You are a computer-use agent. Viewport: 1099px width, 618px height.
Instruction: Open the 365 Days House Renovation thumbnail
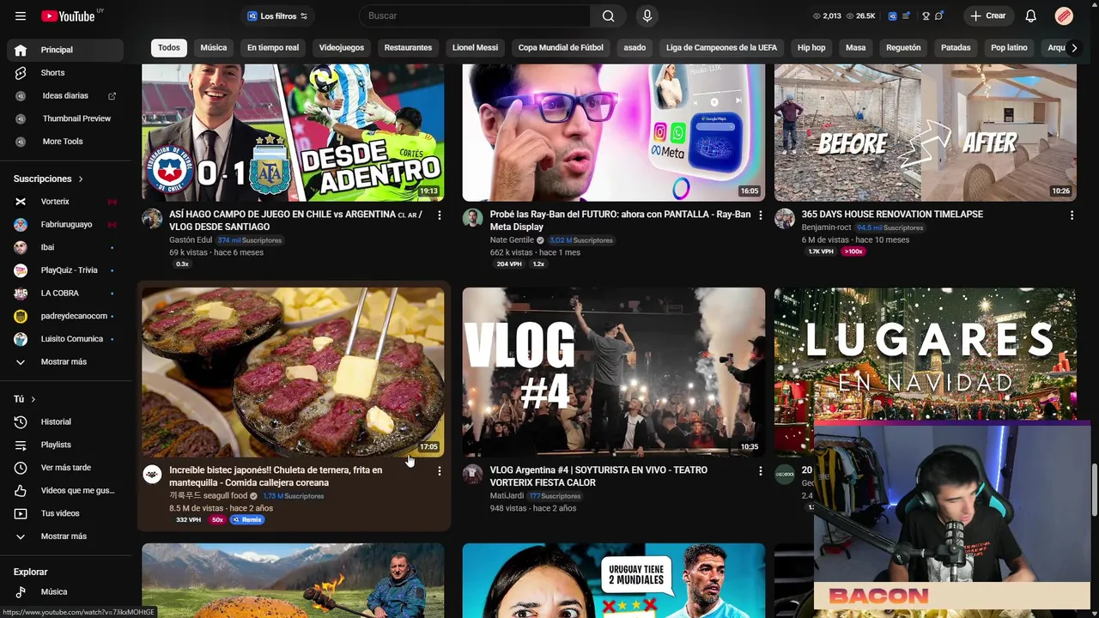[x=925, y=132]
